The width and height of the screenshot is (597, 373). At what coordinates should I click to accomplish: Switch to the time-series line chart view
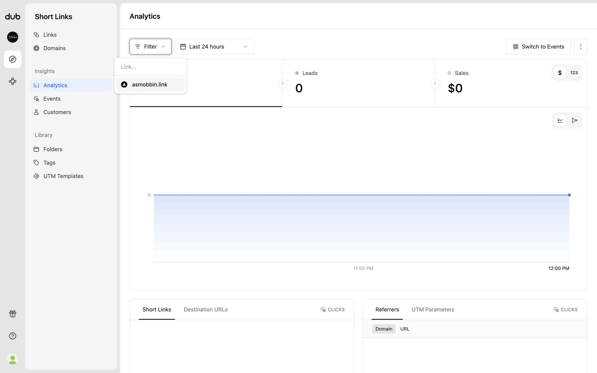click(560, 120)
